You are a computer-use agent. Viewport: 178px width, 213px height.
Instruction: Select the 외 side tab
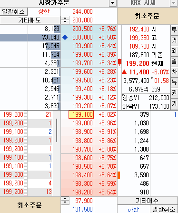174,51
